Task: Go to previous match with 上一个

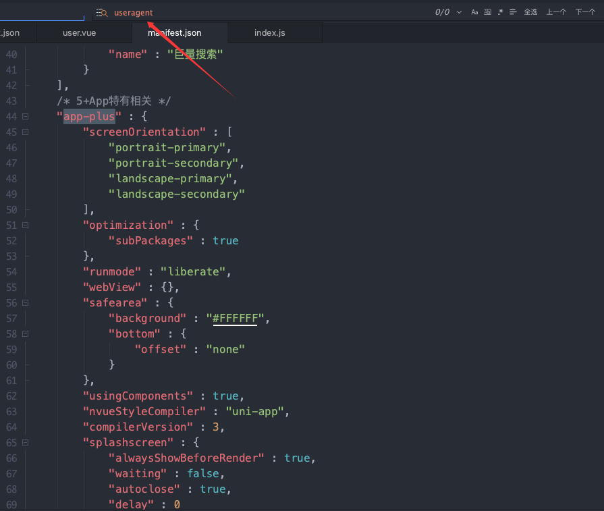Action: (556, 12)
